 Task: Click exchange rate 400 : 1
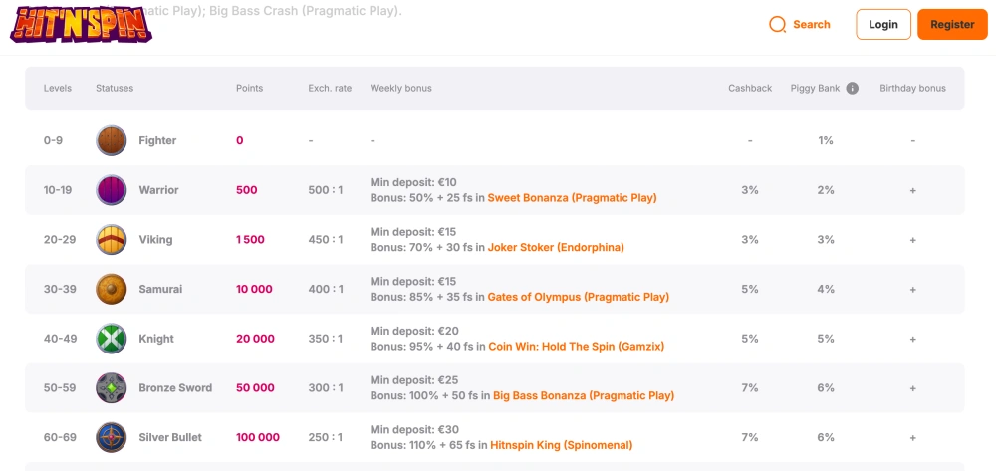click(x=326, y=290)
